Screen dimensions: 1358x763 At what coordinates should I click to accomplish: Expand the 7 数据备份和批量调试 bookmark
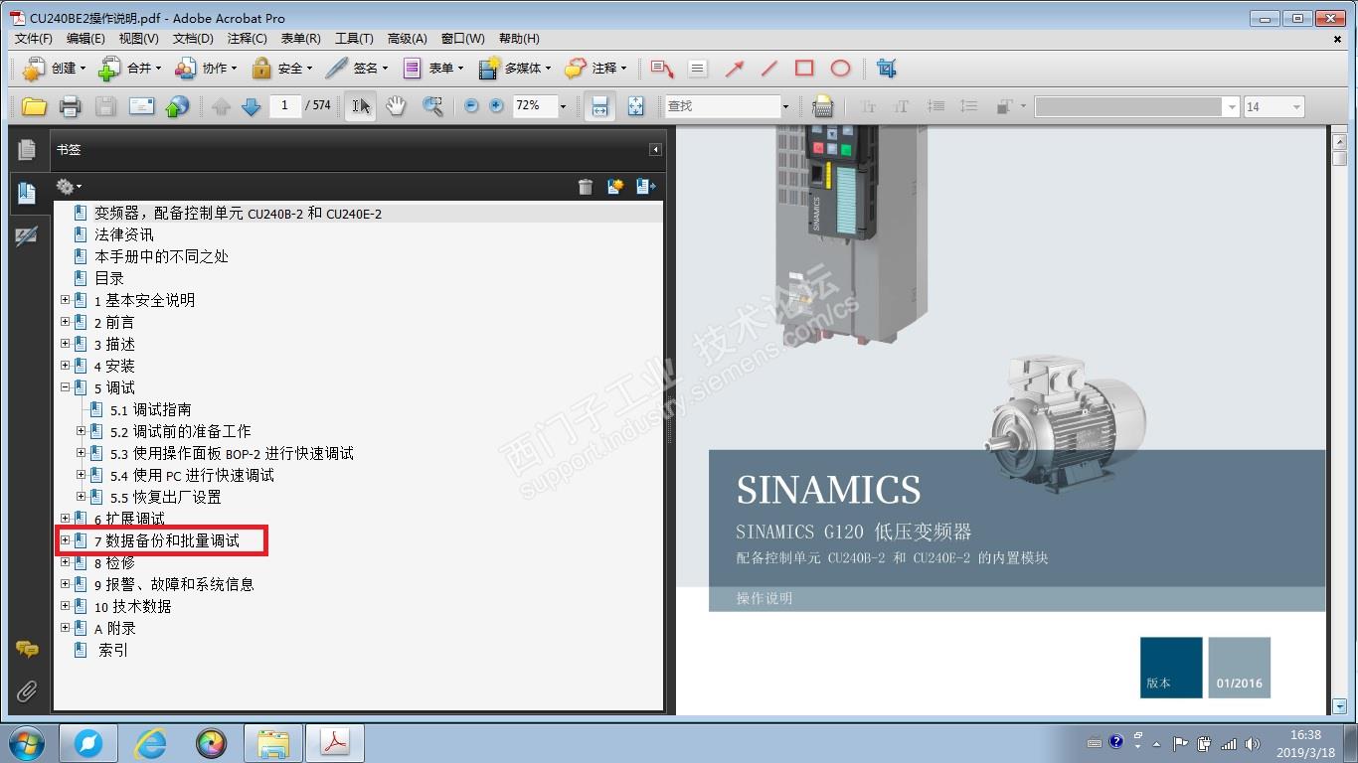pos(66,540)
